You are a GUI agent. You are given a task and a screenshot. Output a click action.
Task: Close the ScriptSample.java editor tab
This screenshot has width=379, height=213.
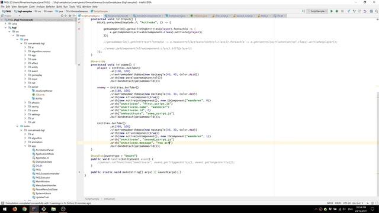[x=101, y=16]
